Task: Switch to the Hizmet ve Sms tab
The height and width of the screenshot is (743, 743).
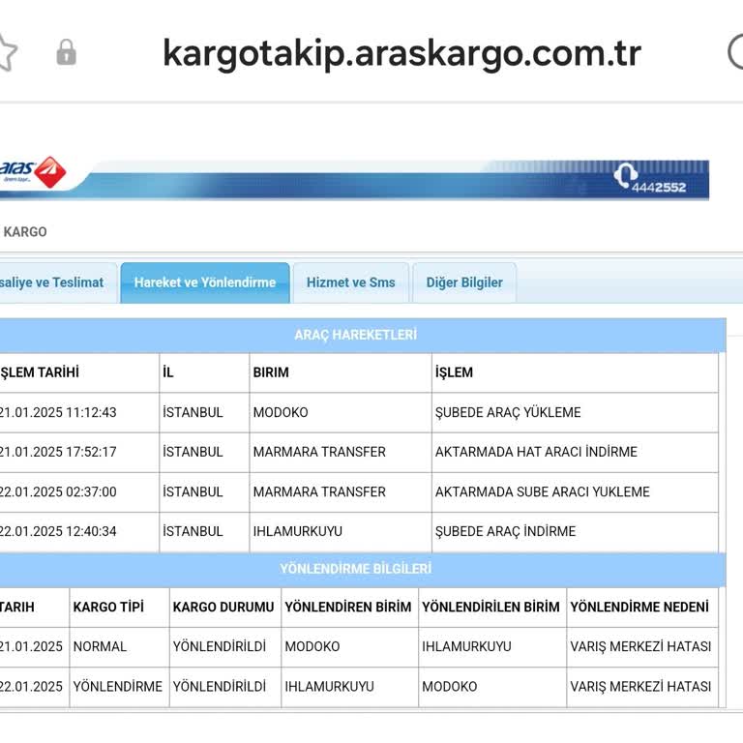Action: click(350, 282)
